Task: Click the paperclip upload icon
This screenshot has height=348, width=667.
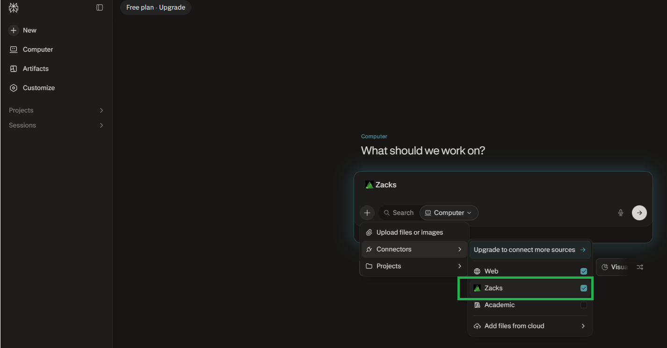Action: click(369, 232)
